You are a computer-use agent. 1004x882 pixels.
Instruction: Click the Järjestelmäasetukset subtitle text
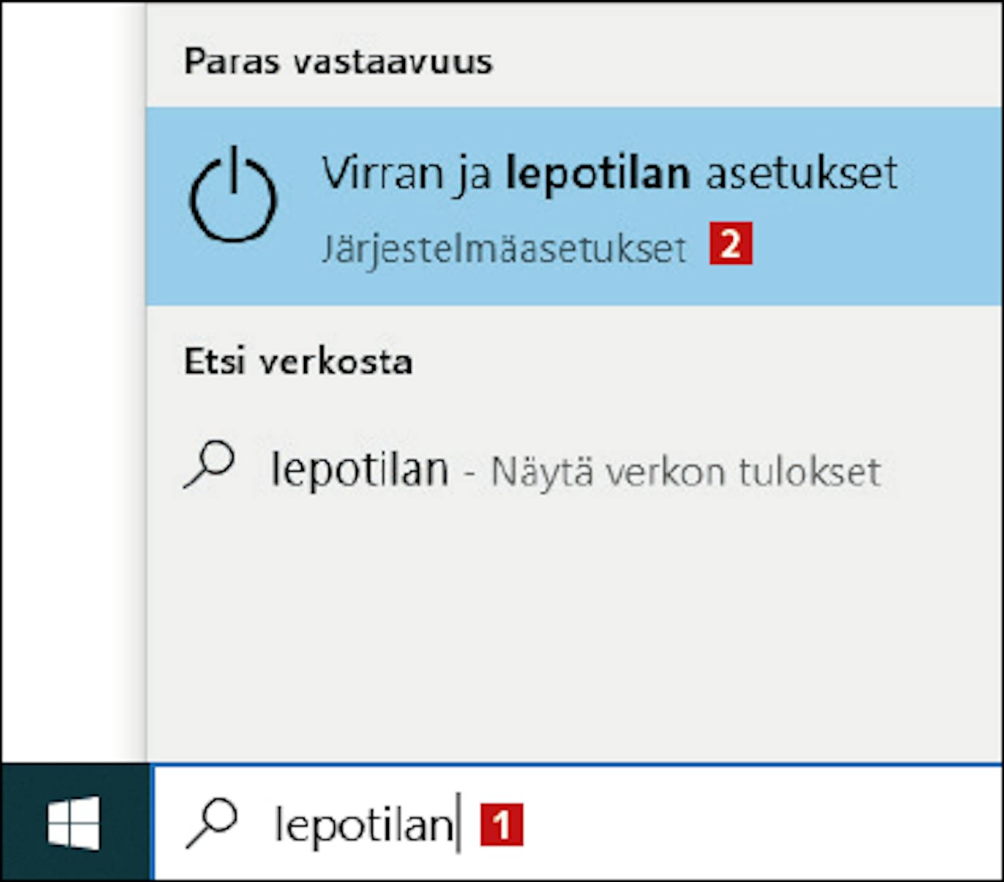504,250
